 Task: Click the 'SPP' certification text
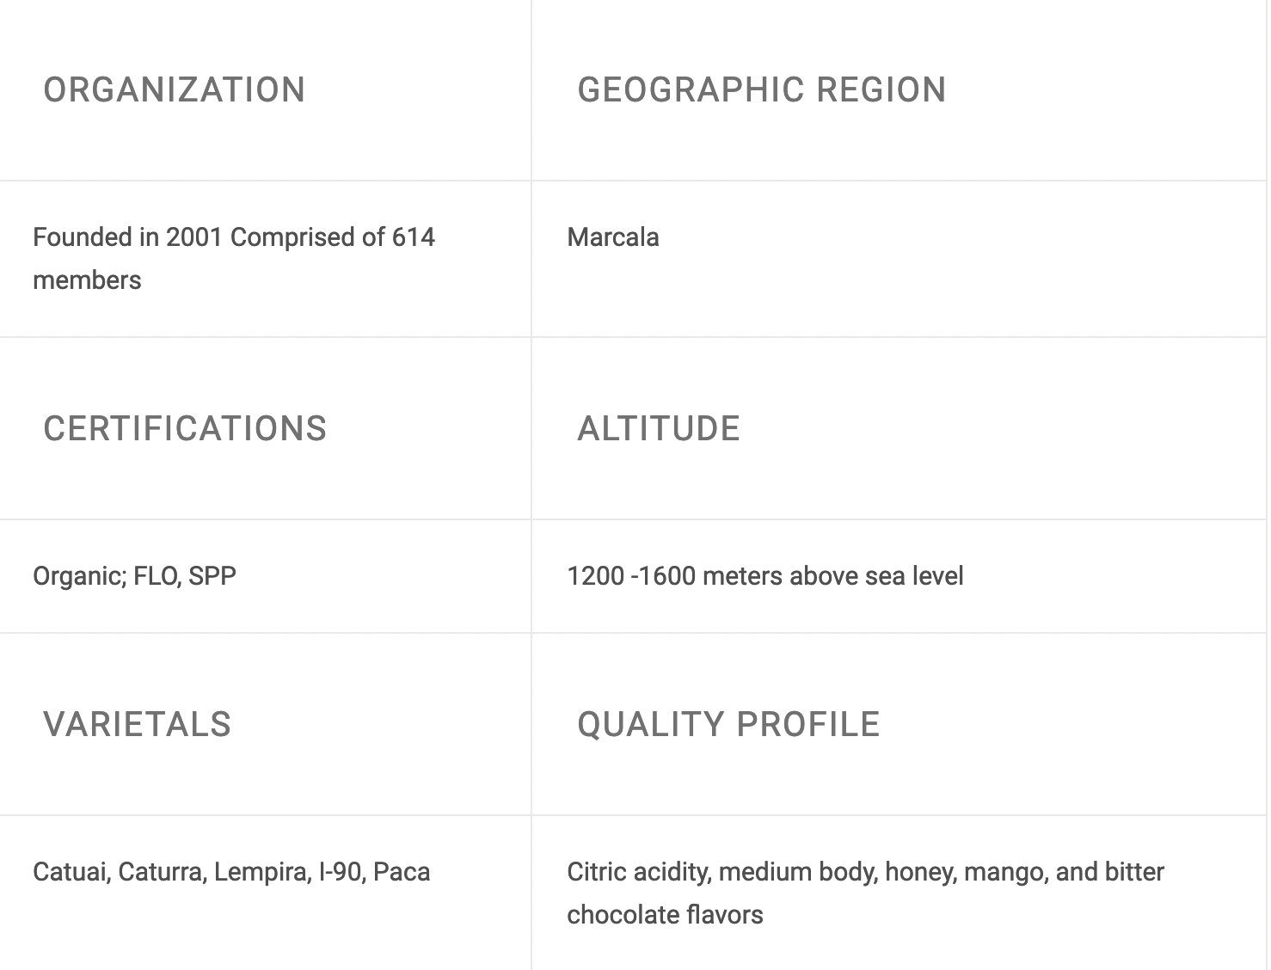tap(212, 576)
